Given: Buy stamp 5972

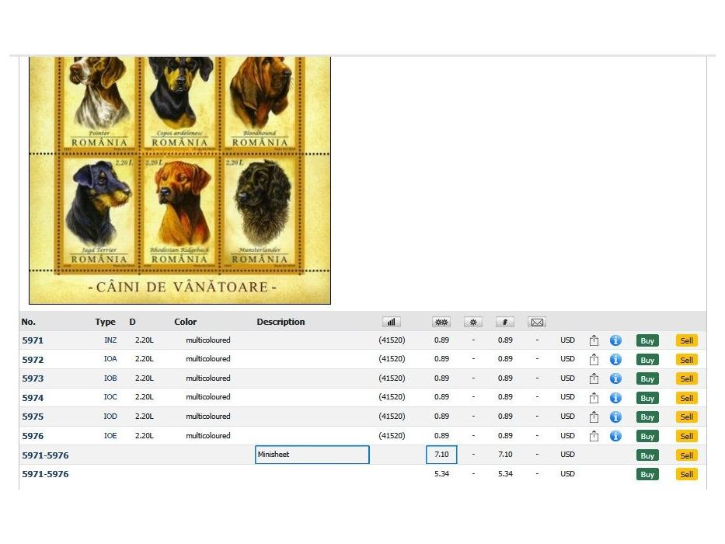Looking at the screenshot, I should coord(647,360).
